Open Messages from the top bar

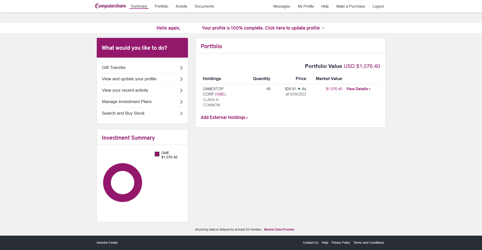[x=281, y=6]
